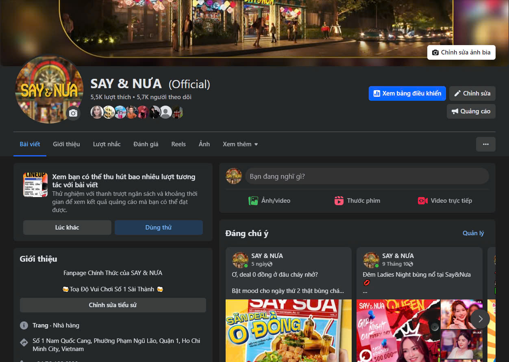Click the 'Toạ Độ Vui Chơi Số 1 Sài Thành' text
This screenshot has height=362, width=509.
coord(113,289)
